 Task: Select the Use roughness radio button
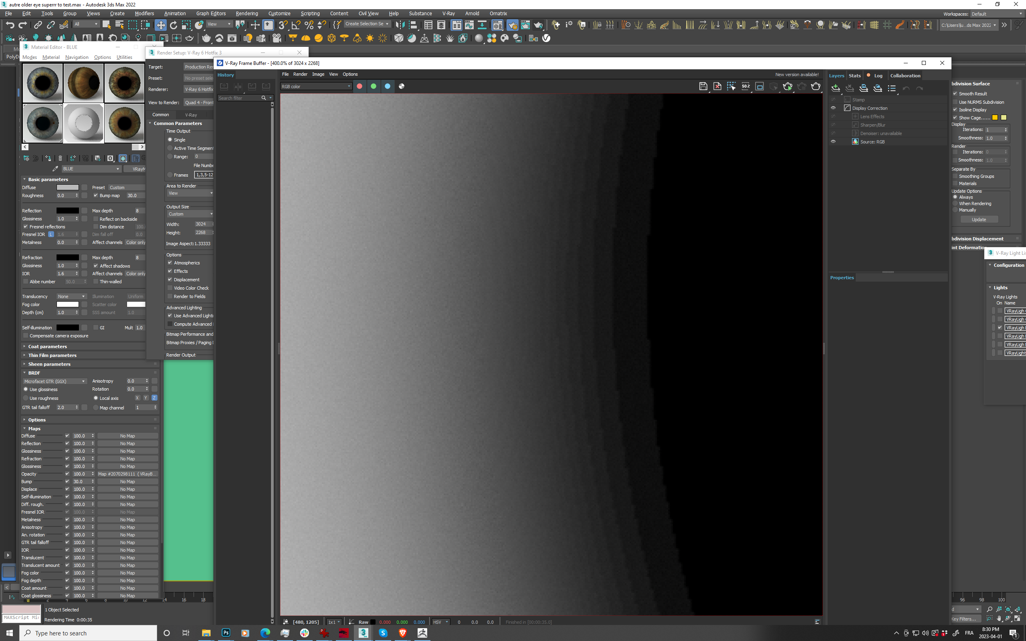(x=25, y=398)
